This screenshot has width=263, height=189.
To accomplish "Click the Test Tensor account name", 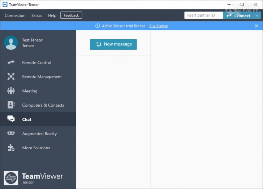I will (33, 40).
